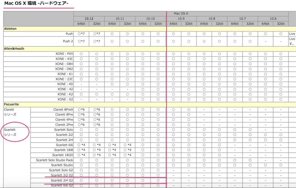296x188 pixels.
Task: Select the "Push 2" row label
Action: (x=68, y=41)
